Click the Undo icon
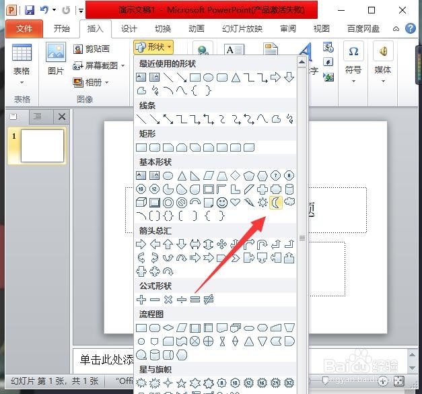Image resolution: width=422 pixels, height=394 pixels. (44, 10)
